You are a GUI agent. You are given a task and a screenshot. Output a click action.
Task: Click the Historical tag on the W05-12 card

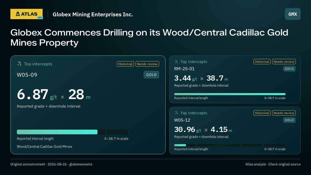262,113
